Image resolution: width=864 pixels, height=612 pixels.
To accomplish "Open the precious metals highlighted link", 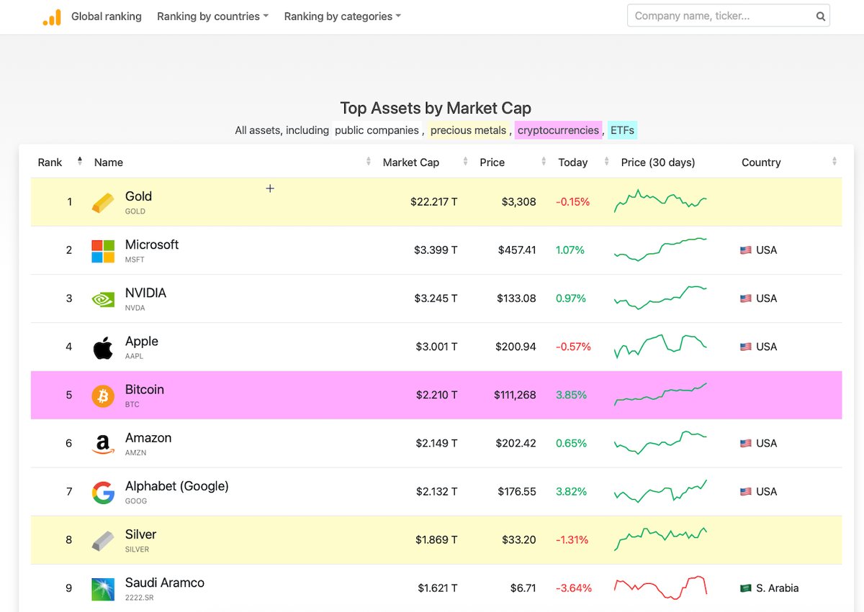I will point(468,130).
